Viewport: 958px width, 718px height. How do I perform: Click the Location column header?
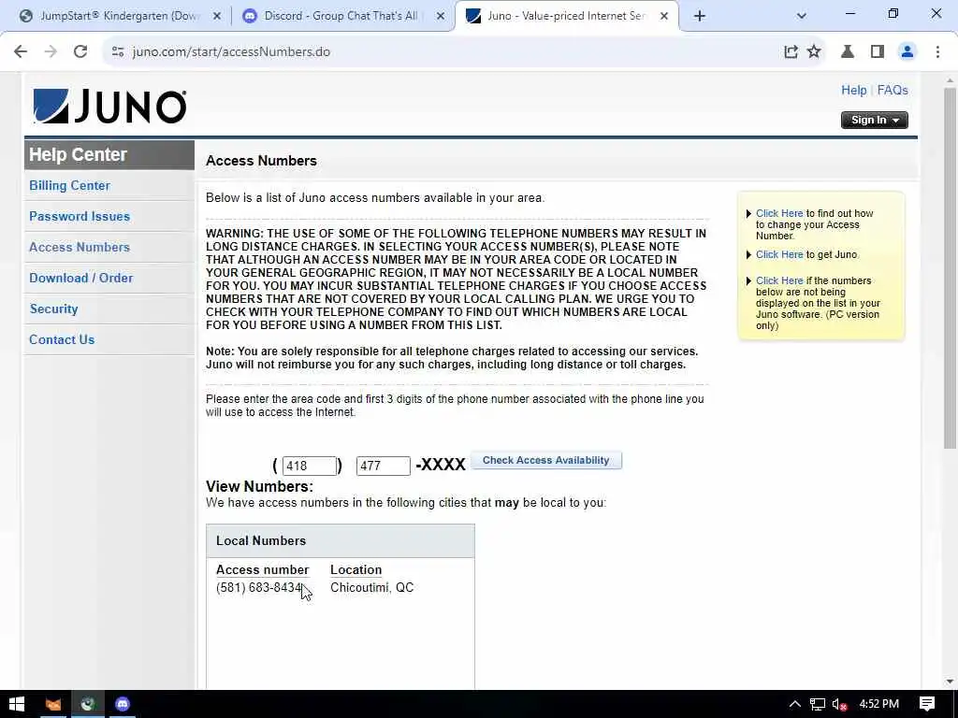[x=356, y=569]
